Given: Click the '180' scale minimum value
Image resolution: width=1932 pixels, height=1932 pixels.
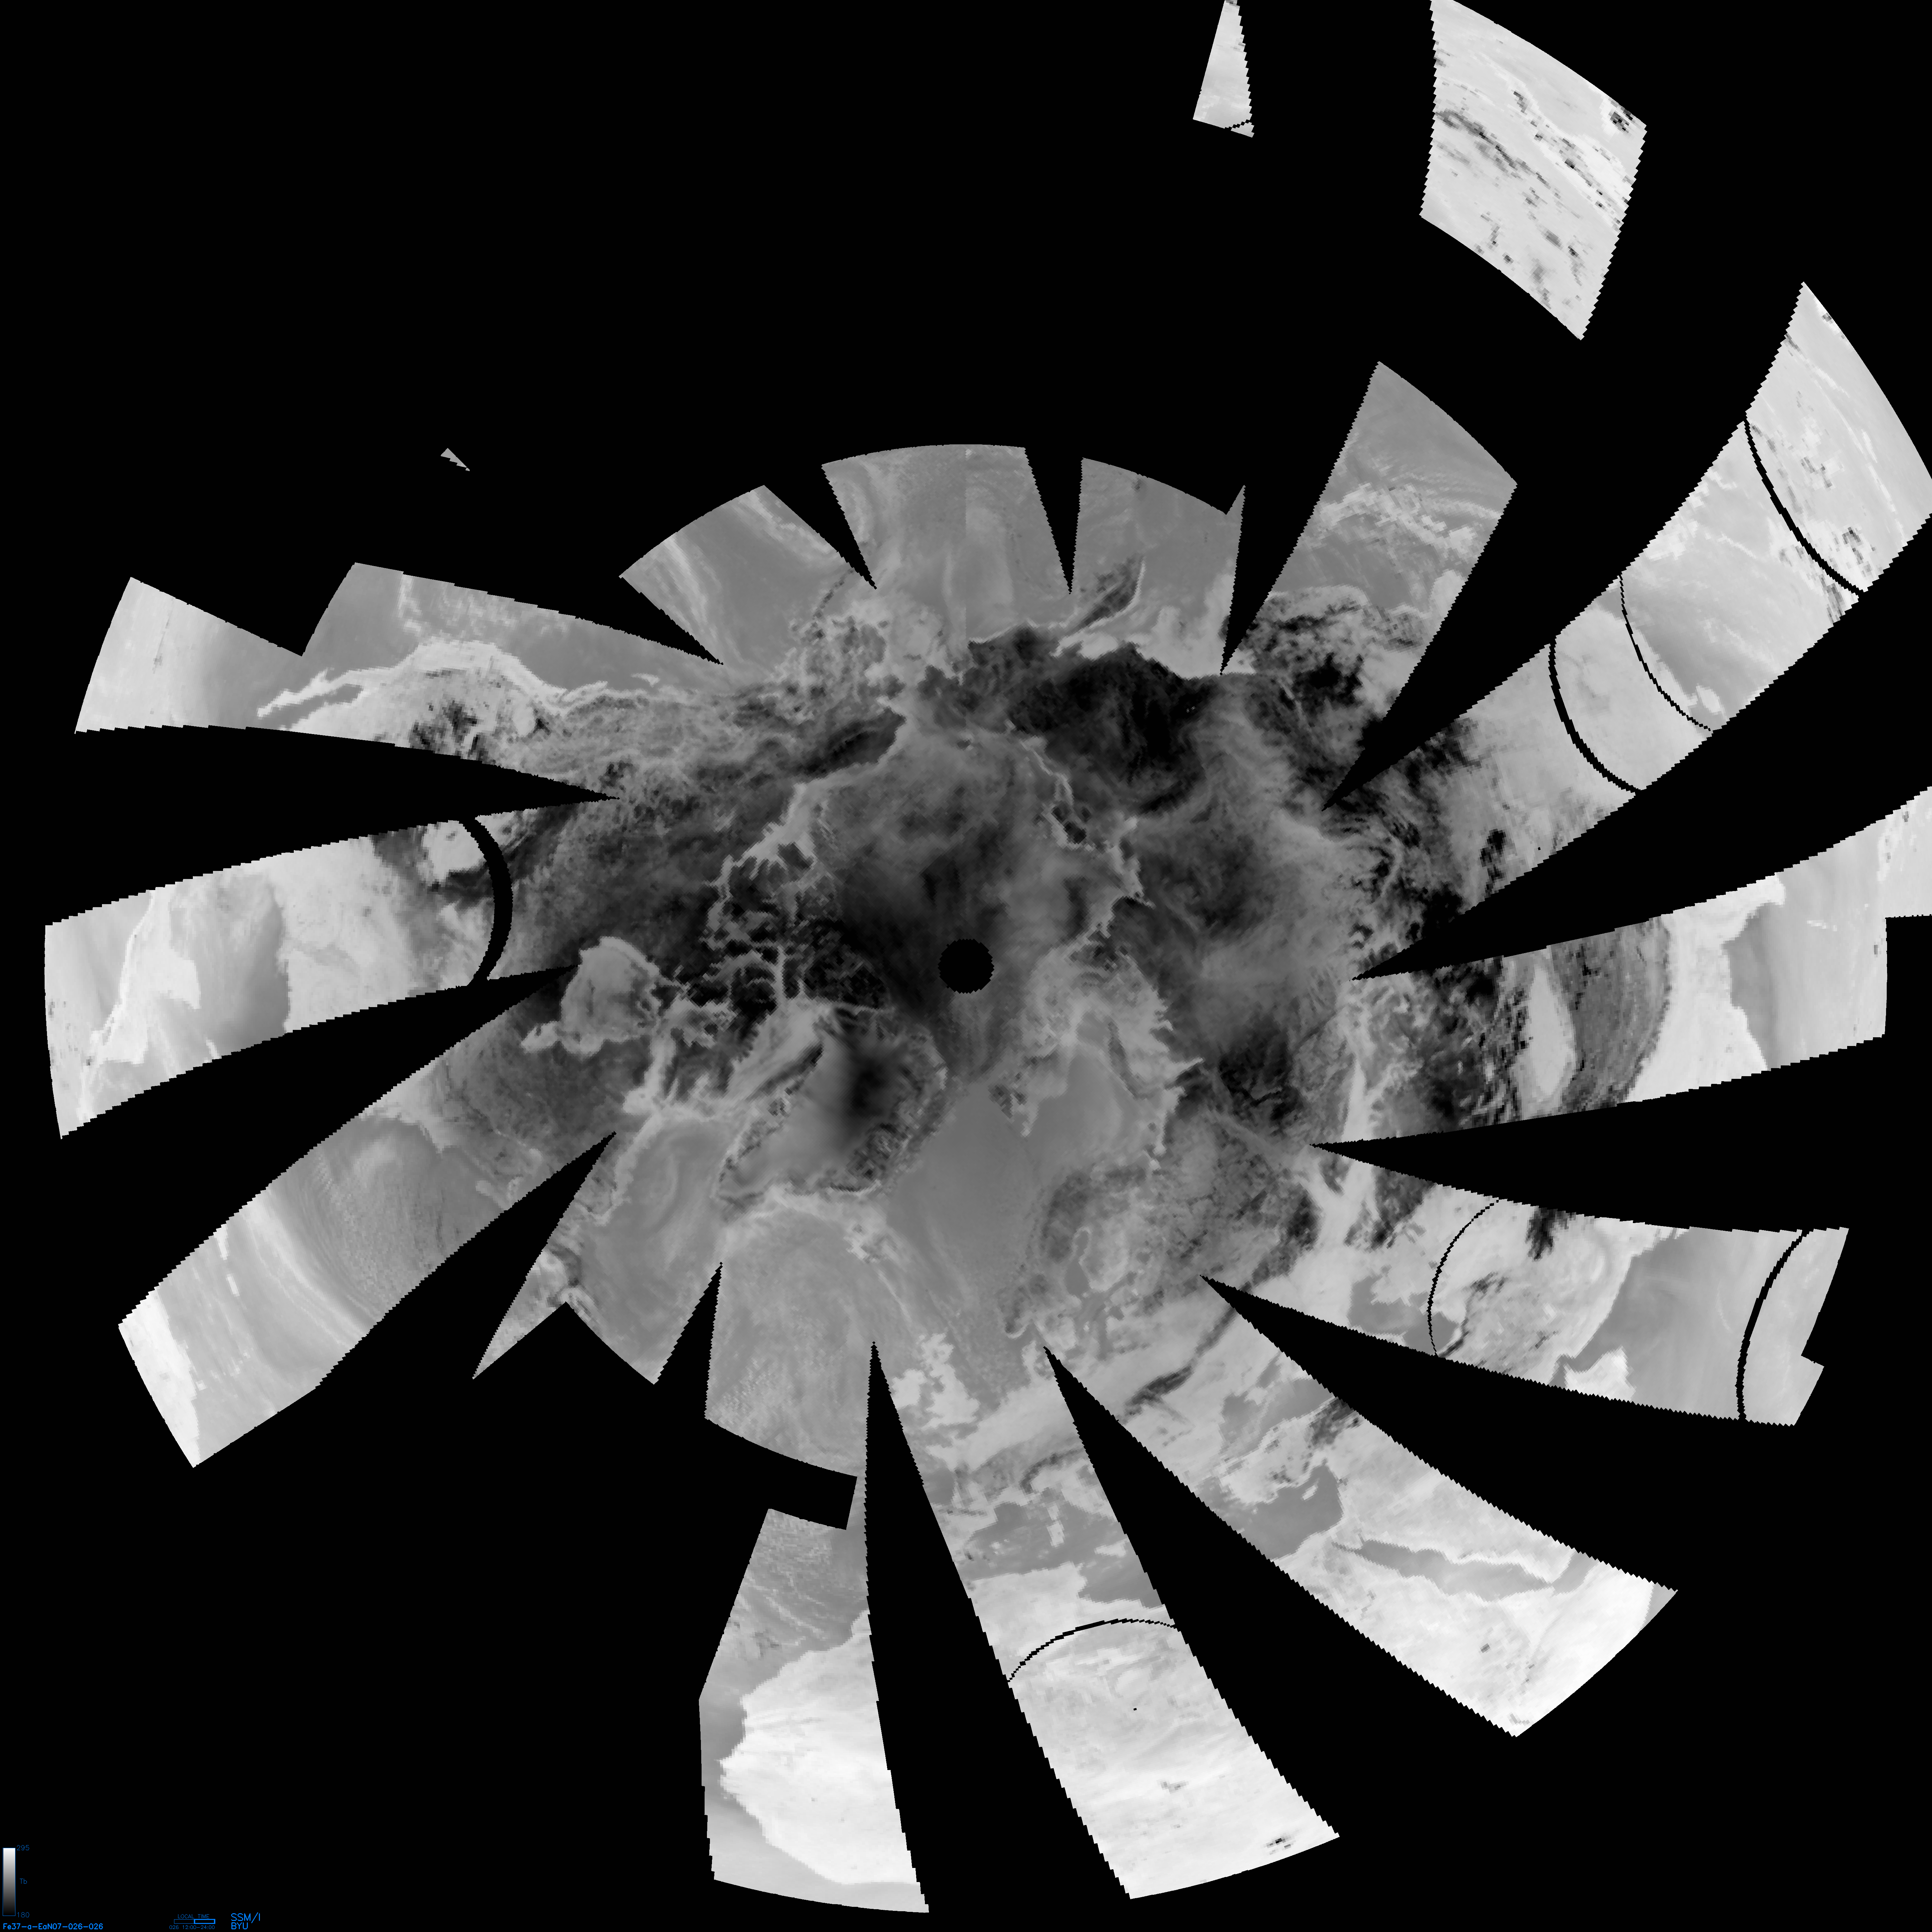Looking at the screenshot, I should point(23,1915).
